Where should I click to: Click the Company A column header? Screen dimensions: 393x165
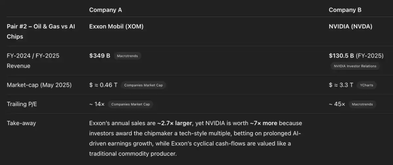tap(106, 10)
